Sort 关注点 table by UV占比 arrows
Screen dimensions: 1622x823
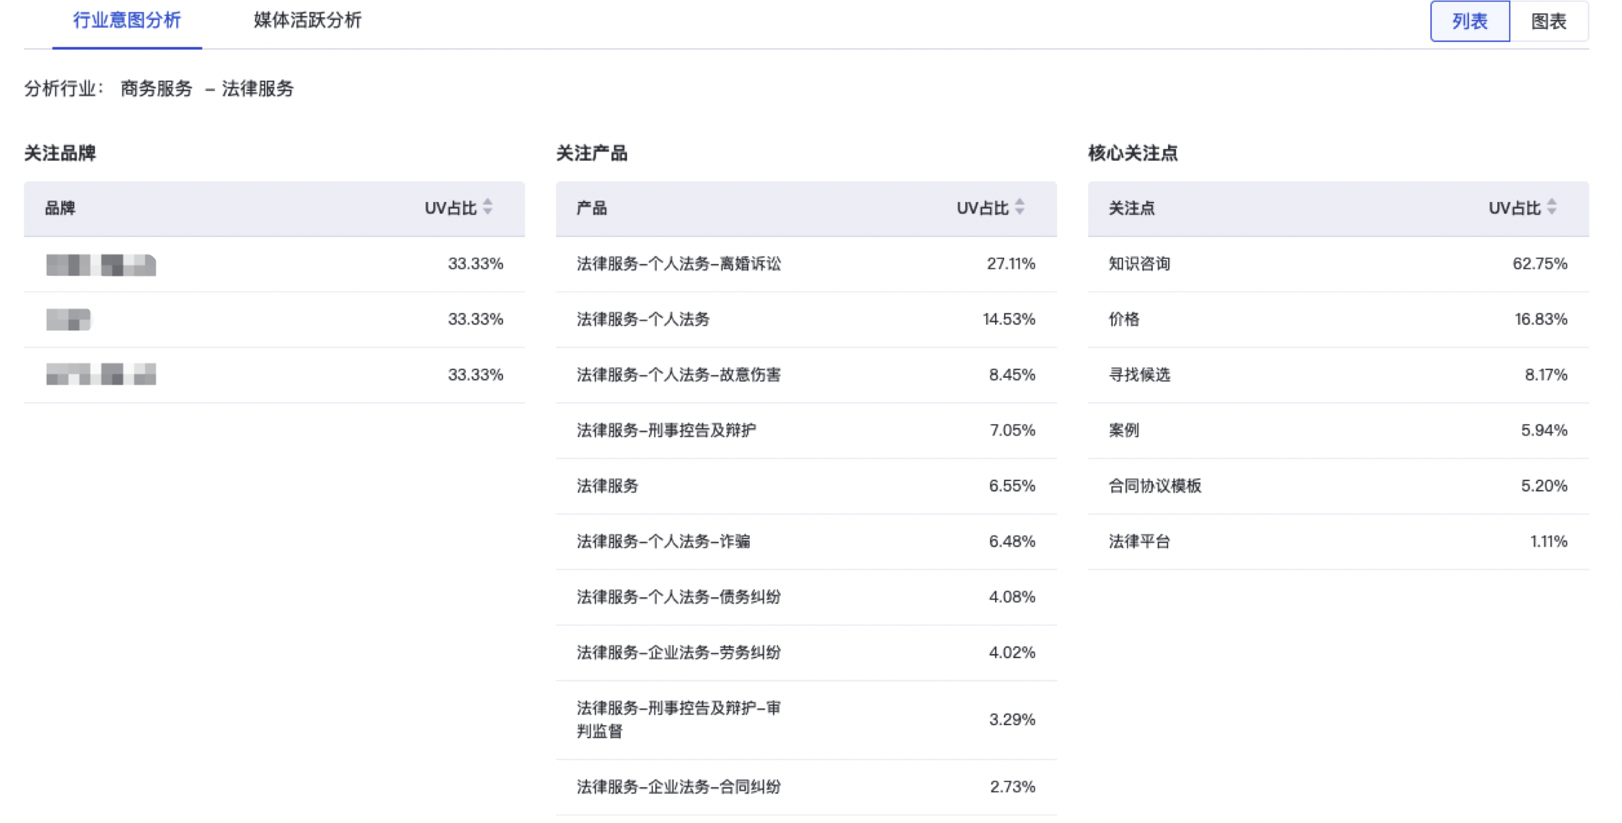coord(1551,207)
